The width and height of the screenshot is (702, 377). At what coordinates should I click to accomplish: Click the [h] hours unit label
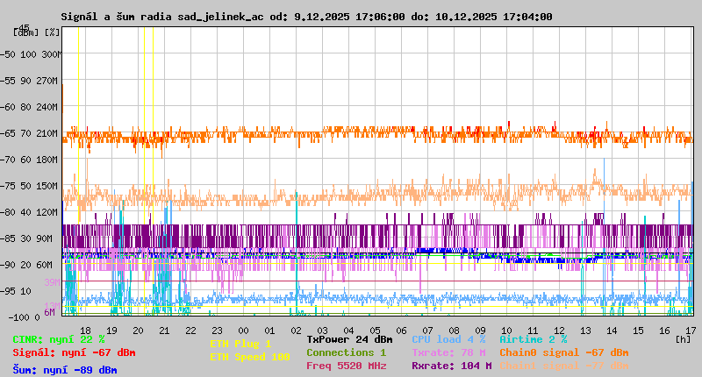click(x=683, y=338)
